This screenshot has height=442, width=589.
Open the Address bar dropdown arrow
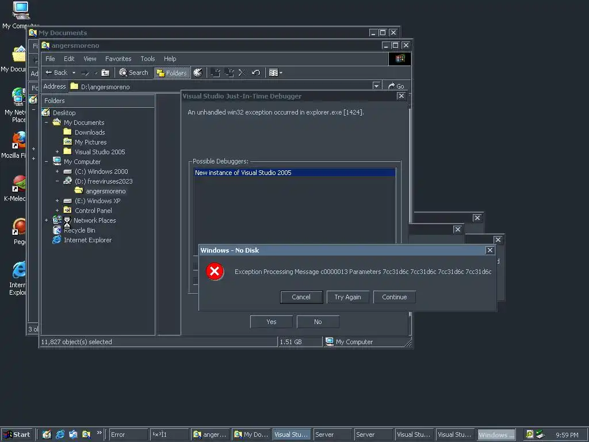tap(376, 86)
